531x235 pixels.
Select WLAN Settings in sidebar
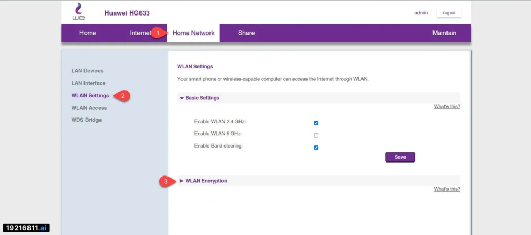pyautogui.click(x=90, y=96)
